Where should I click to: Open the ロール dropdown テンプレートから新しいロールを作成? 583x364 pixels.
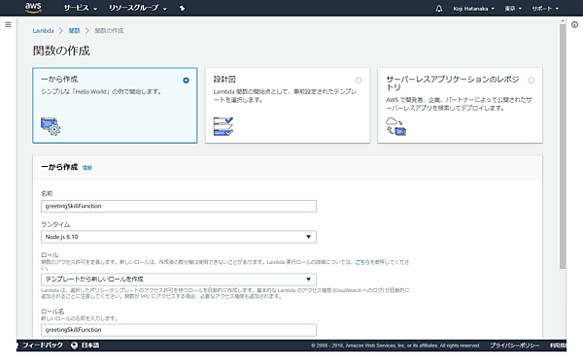pos(179,280)
